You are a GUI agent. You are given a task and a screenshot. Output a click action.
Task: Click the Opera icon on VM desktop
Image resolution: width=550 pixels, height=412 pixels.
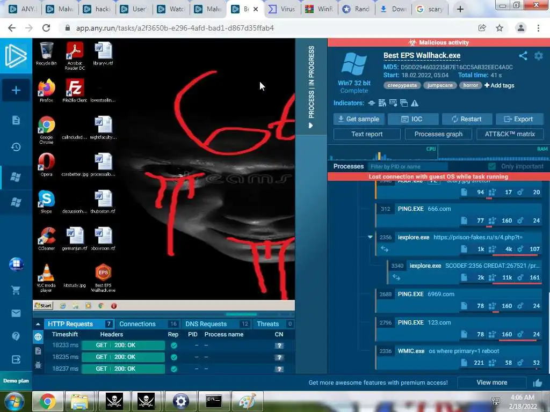coord(46,164)
